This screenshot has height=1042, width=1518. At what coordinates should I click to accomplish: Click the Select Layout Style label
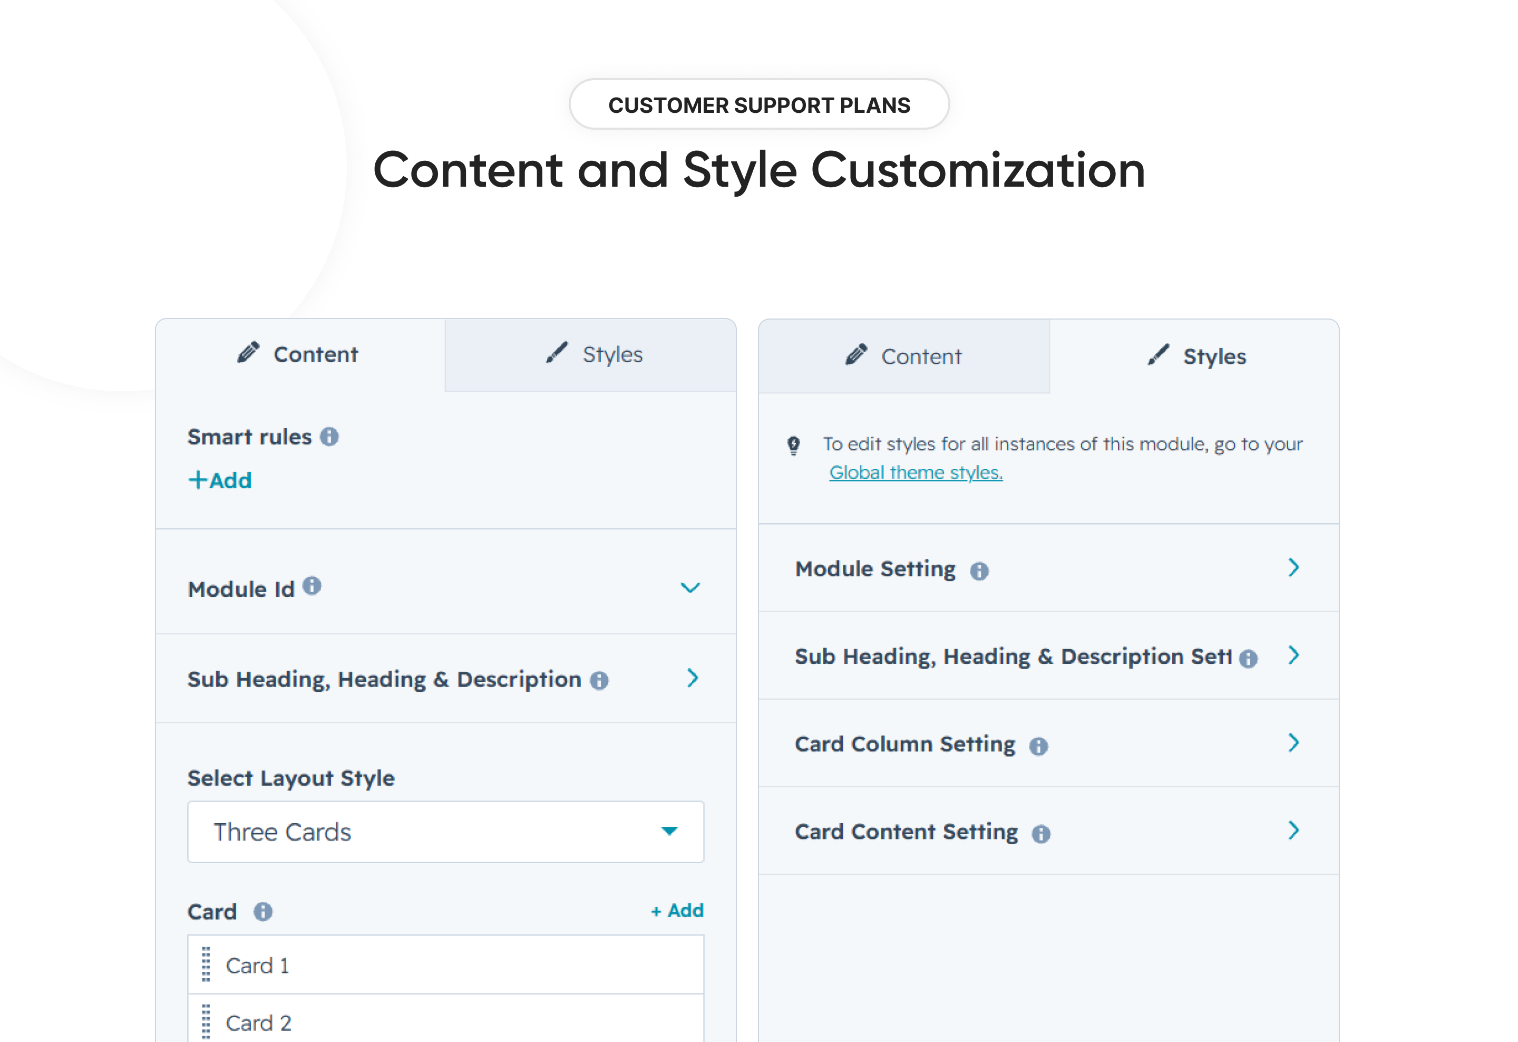pyautogui.click(x=290, y=778)
